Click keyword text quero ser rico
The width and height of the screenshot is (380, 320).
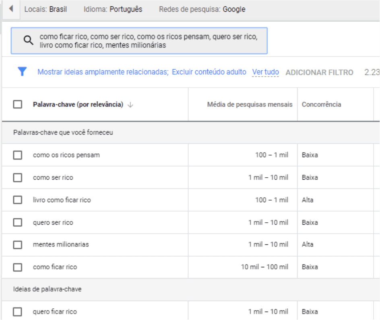tap(53, 222)
